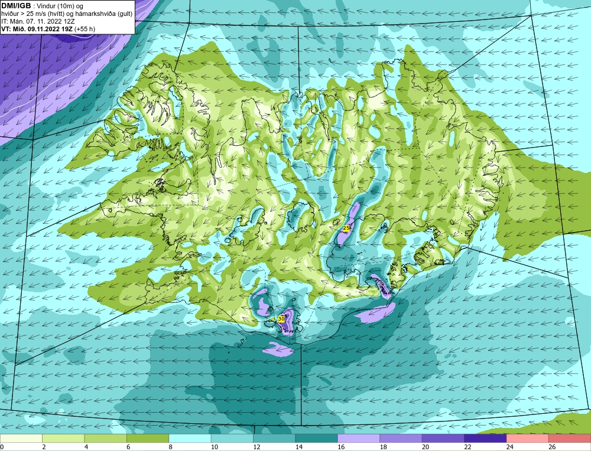Click the legend scale value 0

[x=2, y=447]
